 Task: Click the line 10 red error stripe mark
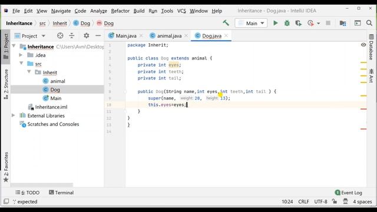363,109
